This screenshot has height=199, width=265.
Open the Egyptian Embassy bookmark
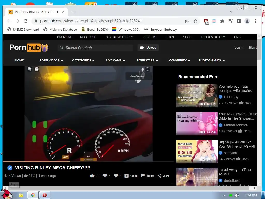160,30
